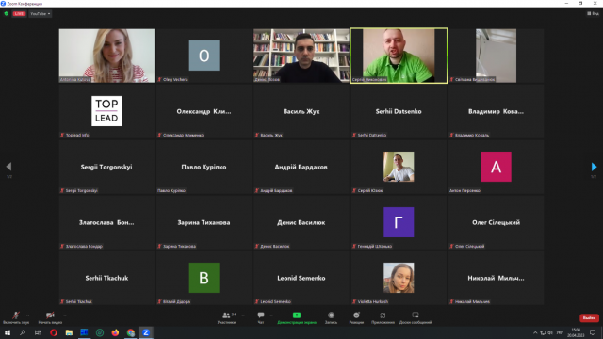This screenshot has width=603, height=339.
Task: Start screen sharing with green icon
Action: coord(297,317)
